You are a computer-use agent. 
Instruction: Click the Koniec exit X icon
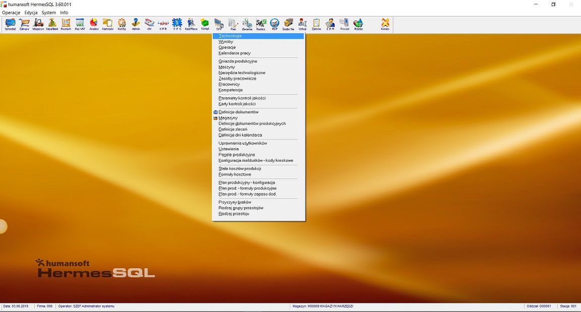385,24
